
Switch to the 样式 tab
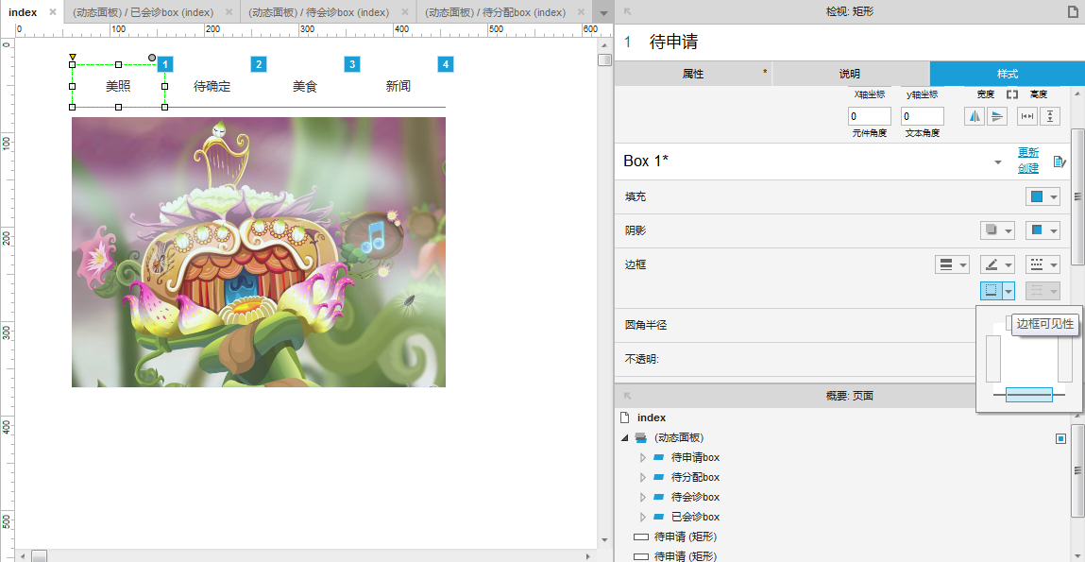[1007, 74]
